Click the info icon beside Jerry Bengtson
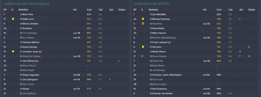This screenshot has width=261, height=97. click(21, 80)
